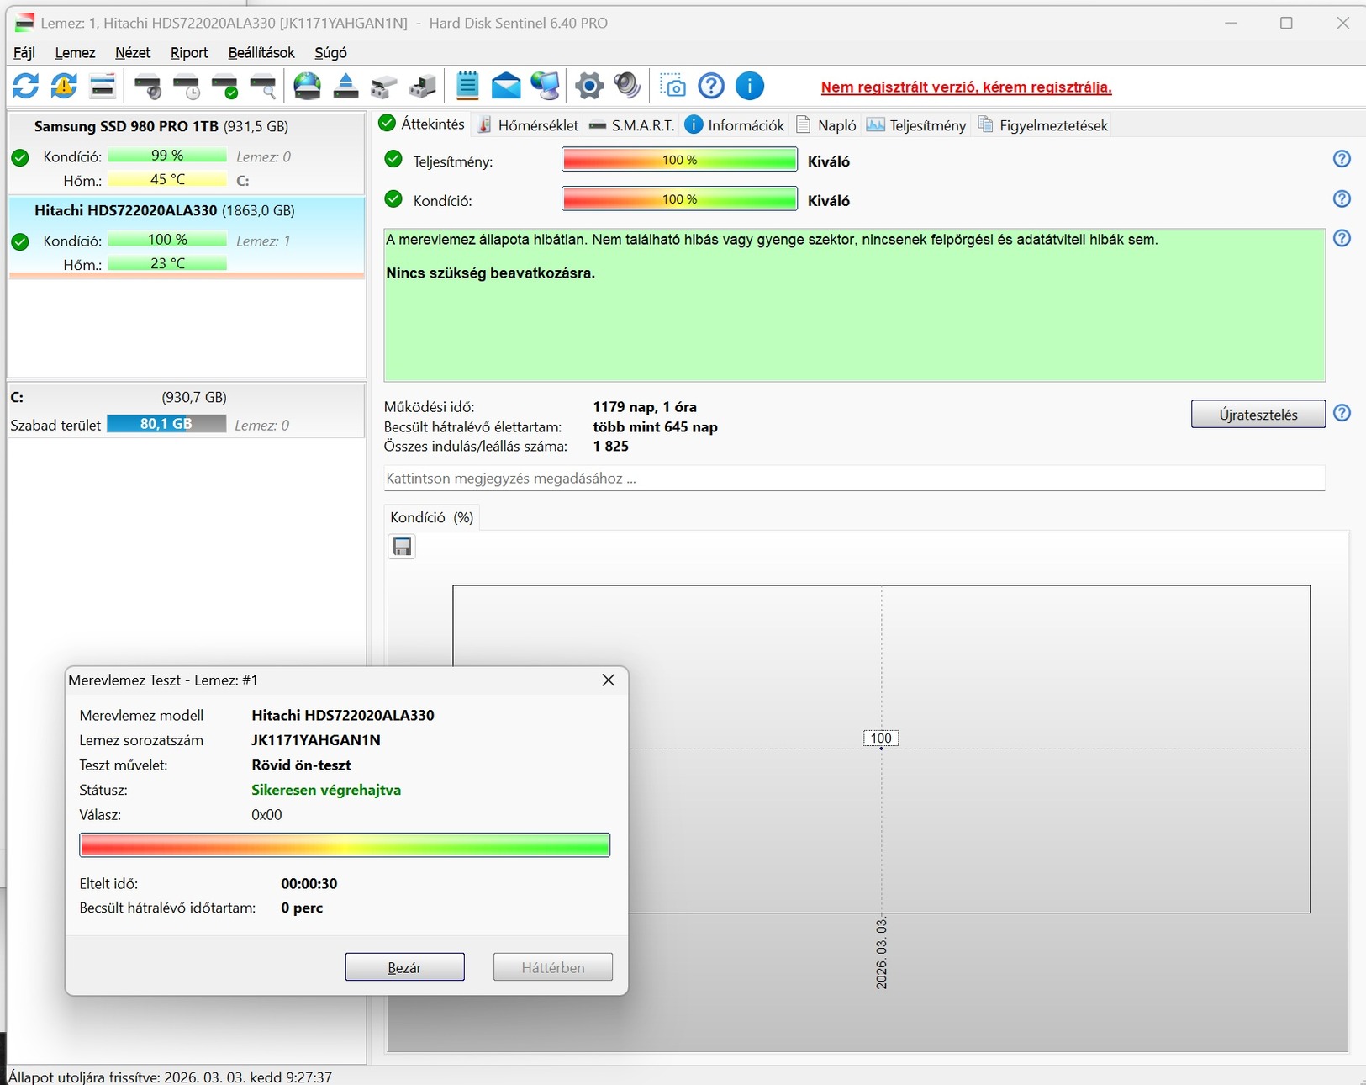The height and width of the screenshot is (1085, 1366).
Task: Click the serial number JK1171YAHGAN1N in the dialog
Action: [x=316, y=740]
